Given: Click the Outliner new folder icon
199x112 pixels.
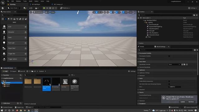Looking at the screenshot, I should (x=194, y=15).
